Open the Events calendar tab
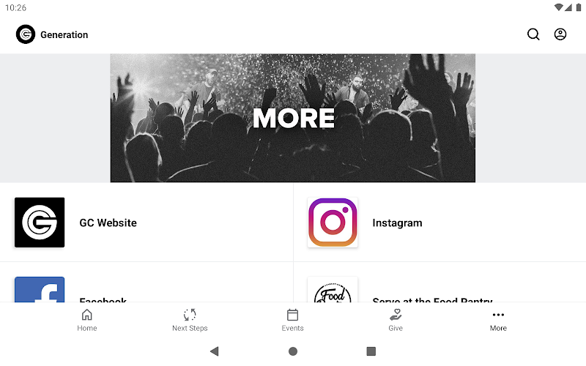The height and width of the screenshot is (366, 586). click(292, 320)
